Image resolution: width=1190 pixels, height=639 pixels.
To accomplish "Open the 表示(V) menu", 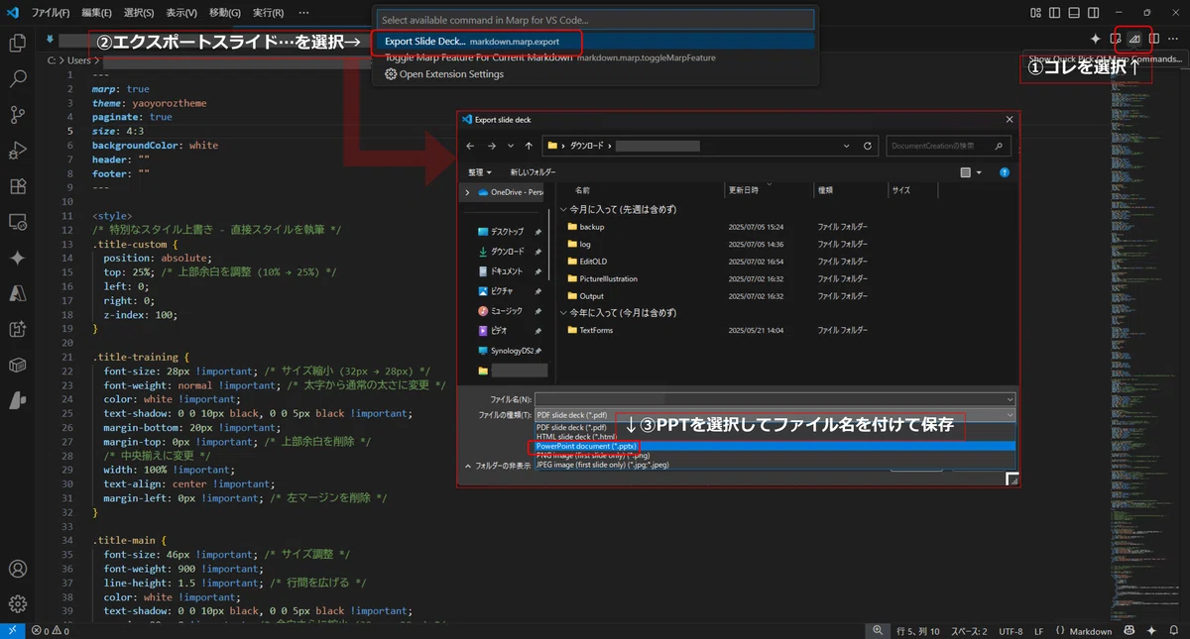I will (180, 13).
